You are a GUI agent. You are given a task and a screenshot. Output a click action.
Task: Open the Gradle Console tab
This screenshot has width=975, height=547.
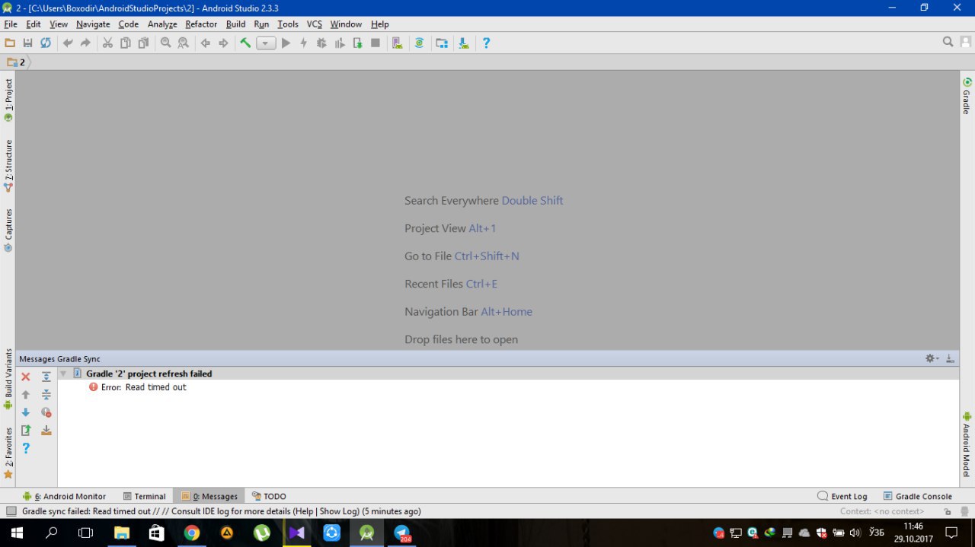tap(917, 496)
